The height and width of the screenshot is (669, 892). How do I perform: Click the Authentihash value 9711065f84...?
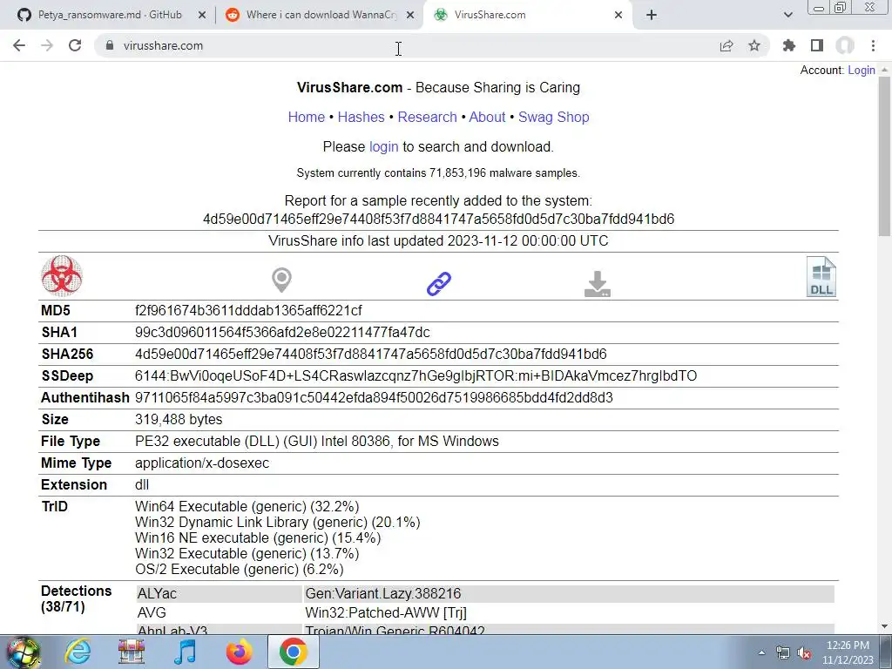tap(374, 397)
